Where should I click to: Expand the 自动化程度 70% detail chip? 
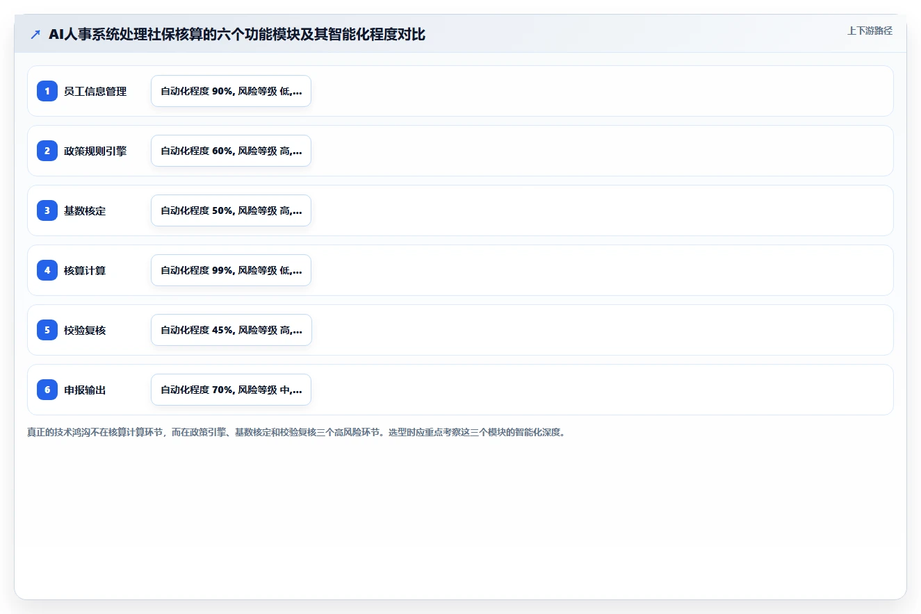click(231, 390)
